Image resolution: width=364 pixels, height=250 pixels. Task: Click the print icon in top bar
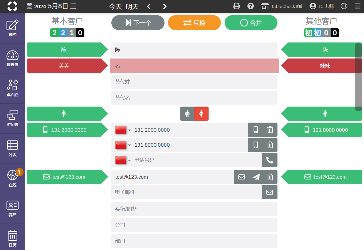click(237, 6)
